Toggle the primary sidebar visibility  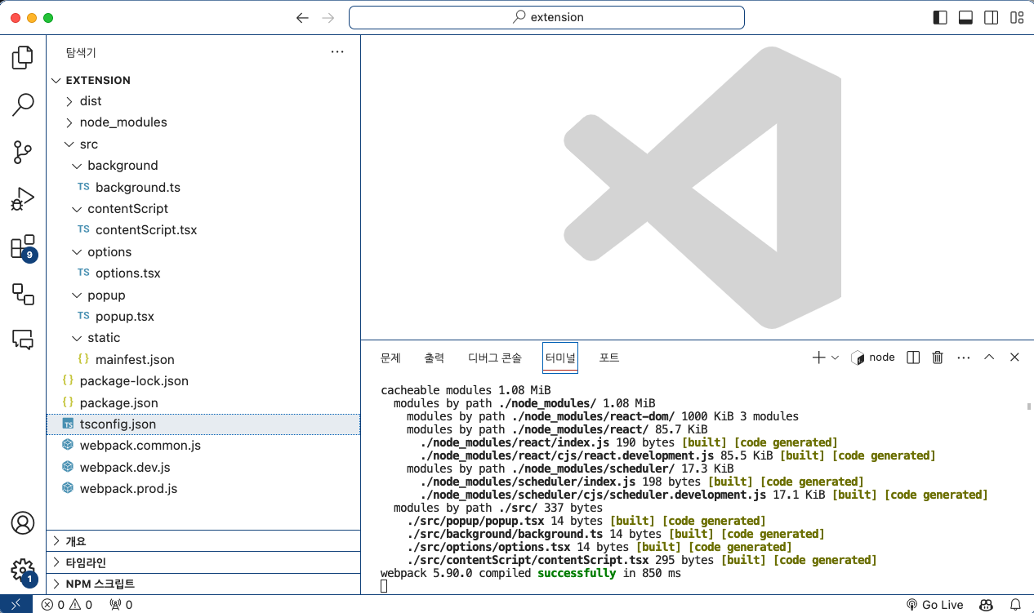(940, 17)
